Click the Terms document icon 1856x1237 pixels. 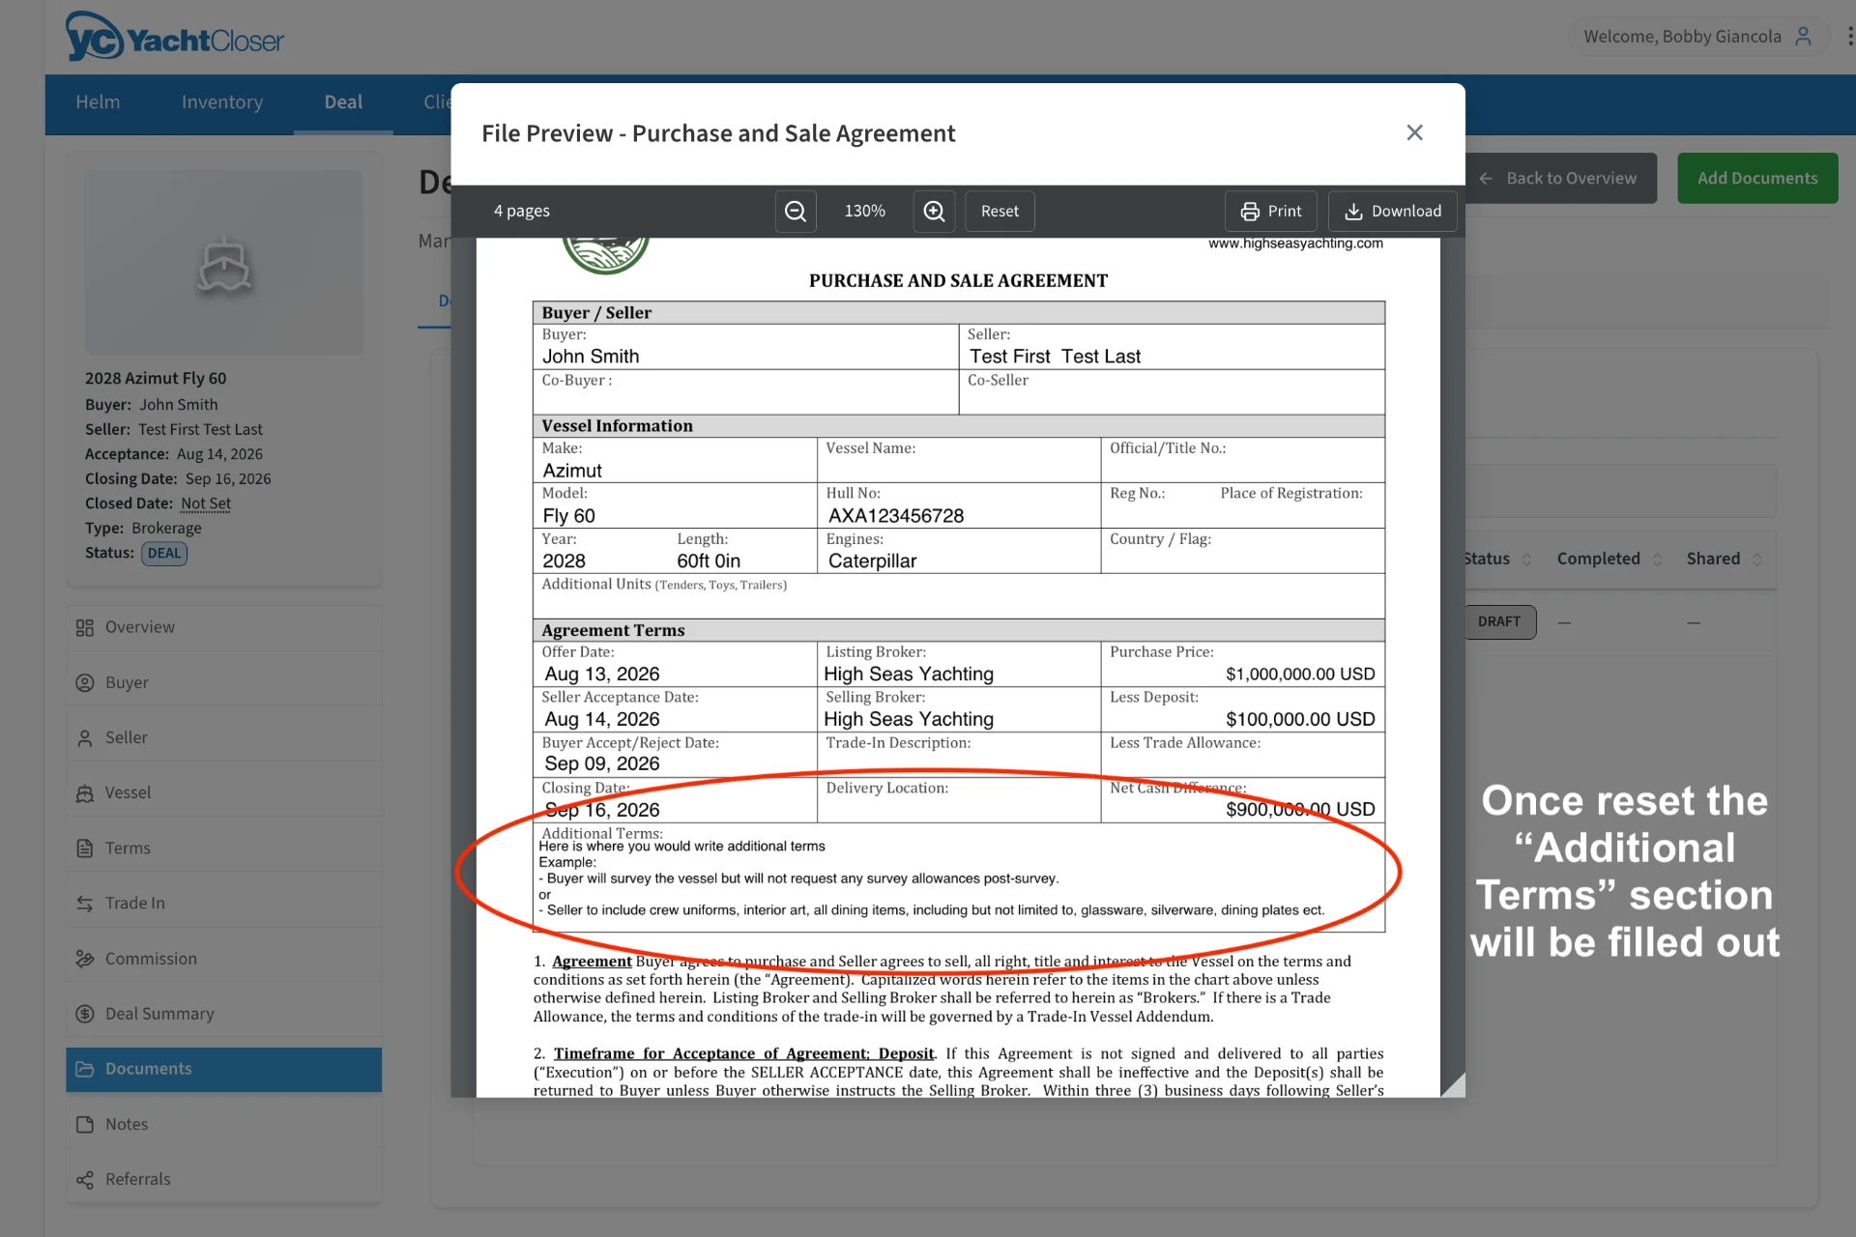pos(85,849)
